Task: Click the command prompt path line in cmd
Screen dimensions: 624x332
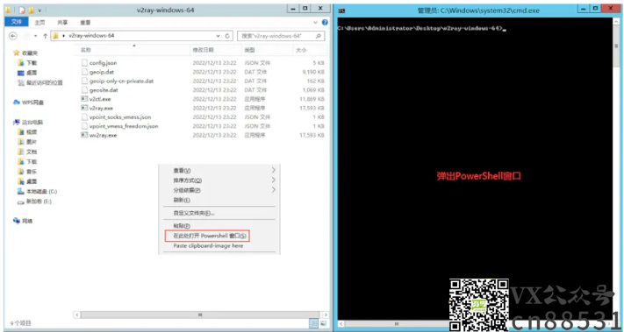Action: pyautogui.click(x=421, y=28)
